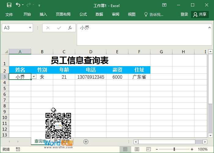Open Customize Quick Access Toolbar menu

click(x=39, y=6)
